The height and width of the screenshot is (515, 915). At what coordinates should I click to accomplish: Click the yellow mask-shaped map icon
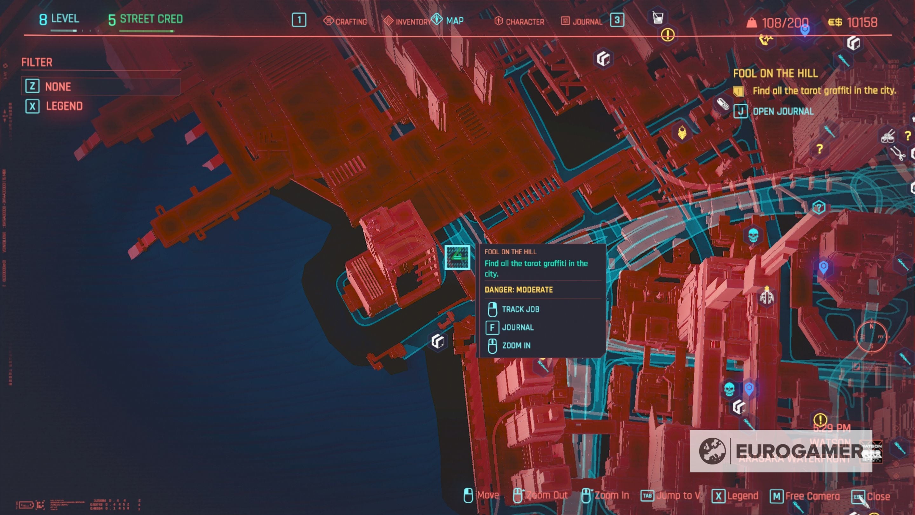tap(681, 133)
